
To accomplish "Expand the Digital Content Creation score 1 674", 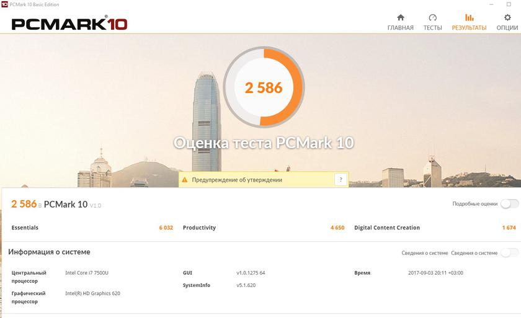I will (509, 227).
